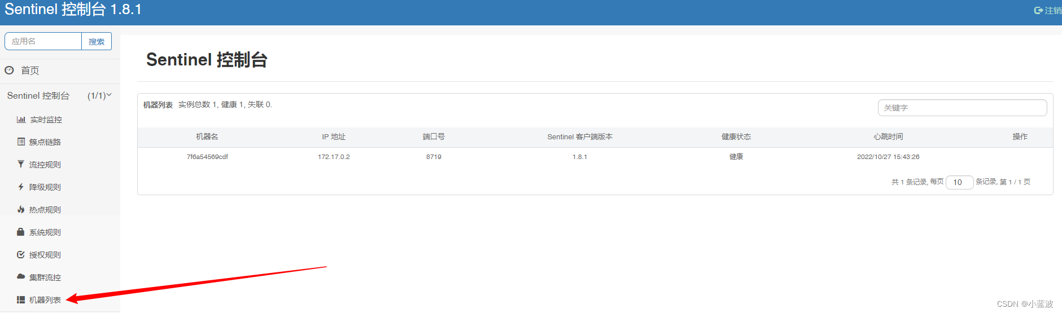
Task: Collapse the Sentinel 控制台 app chevron
Action: tap(109, 95)
